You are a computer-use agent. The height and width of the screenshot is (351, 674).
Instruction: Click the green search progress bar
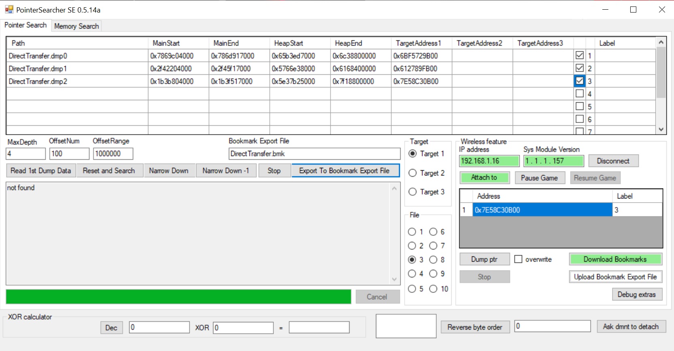click(179, 296)
